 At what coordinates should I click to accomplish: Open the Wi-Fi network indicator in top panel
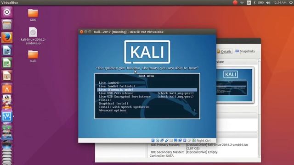pyautogui.click(x=242, y=3)
